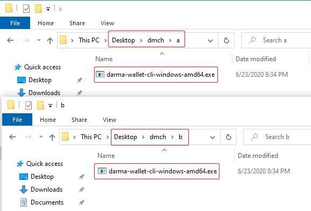Click the back arrow in window b

[12, 137]
